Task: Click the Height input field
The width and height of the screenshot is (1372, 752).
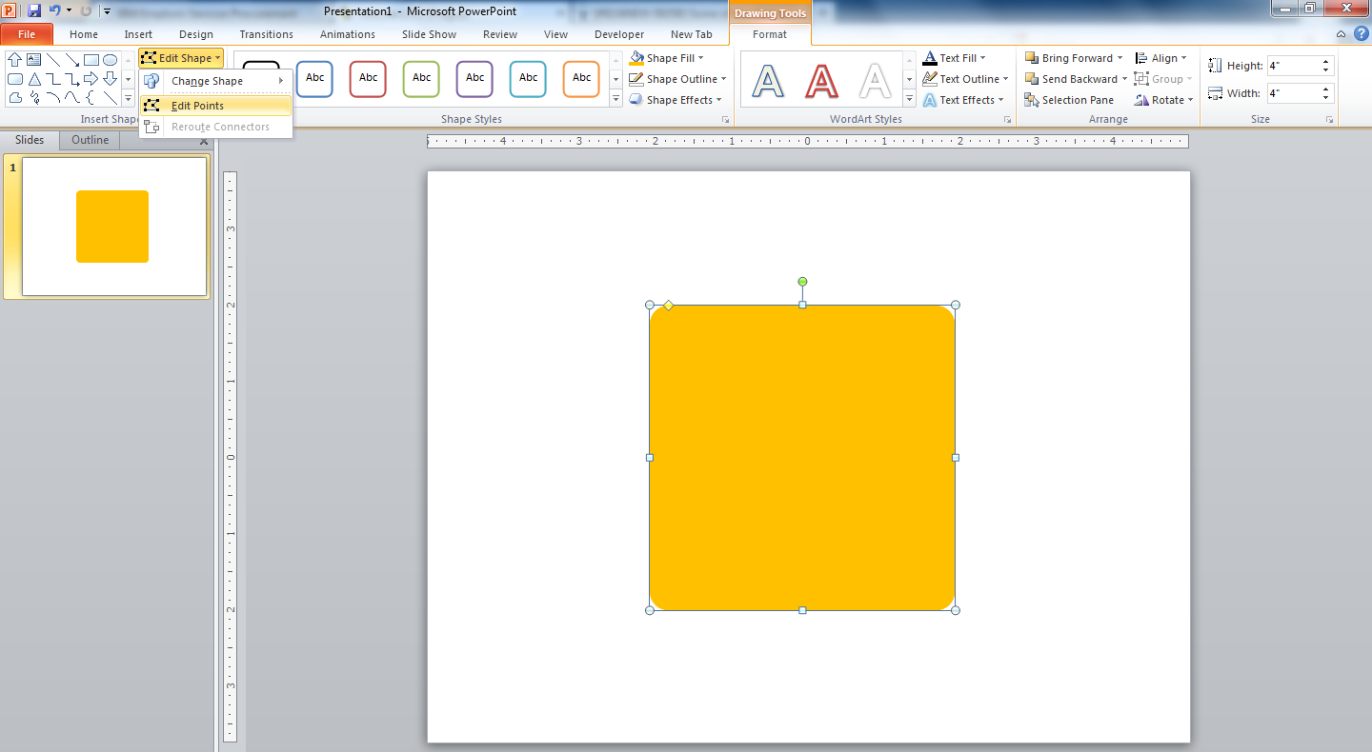Action: point(1293,66)
